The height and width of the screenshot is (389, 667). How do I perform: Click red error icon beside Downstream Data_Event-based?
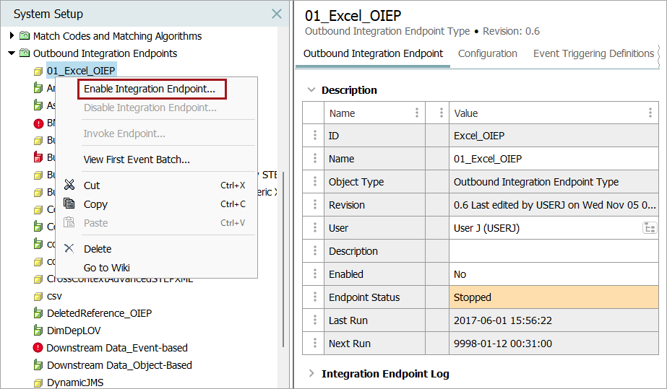pyautogui.click(x=38, y=348)
